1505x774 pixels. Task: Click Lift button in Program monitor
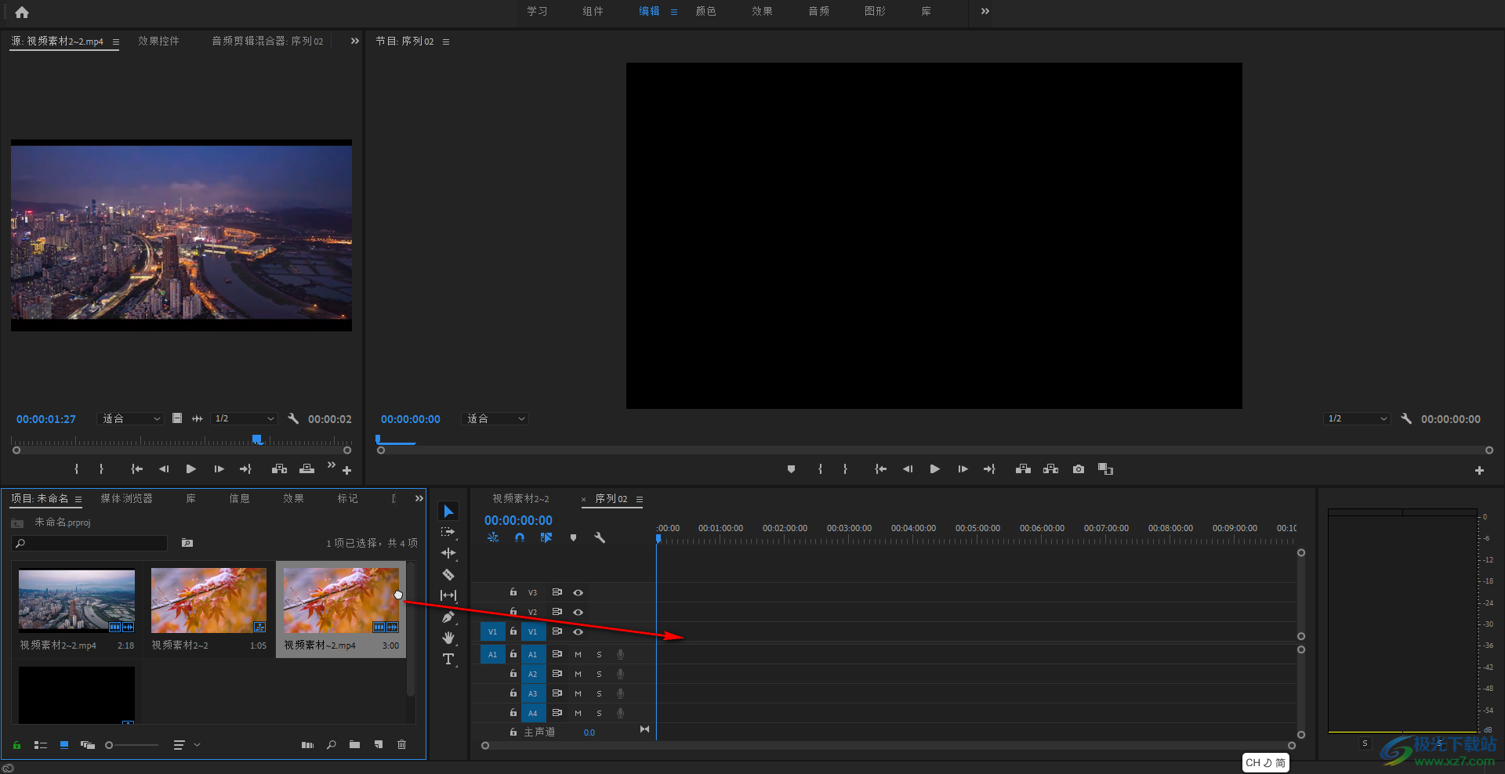click(1023, 469)
